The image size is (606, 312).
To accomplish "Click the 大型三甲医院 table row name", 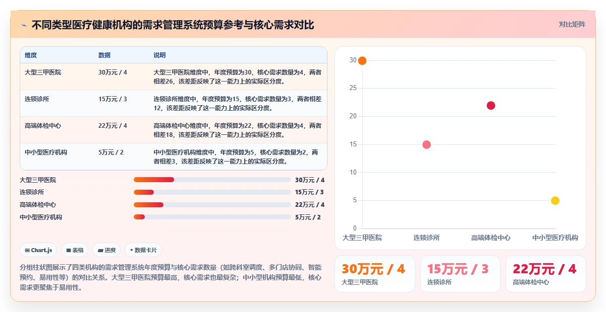I will point(43,72).
